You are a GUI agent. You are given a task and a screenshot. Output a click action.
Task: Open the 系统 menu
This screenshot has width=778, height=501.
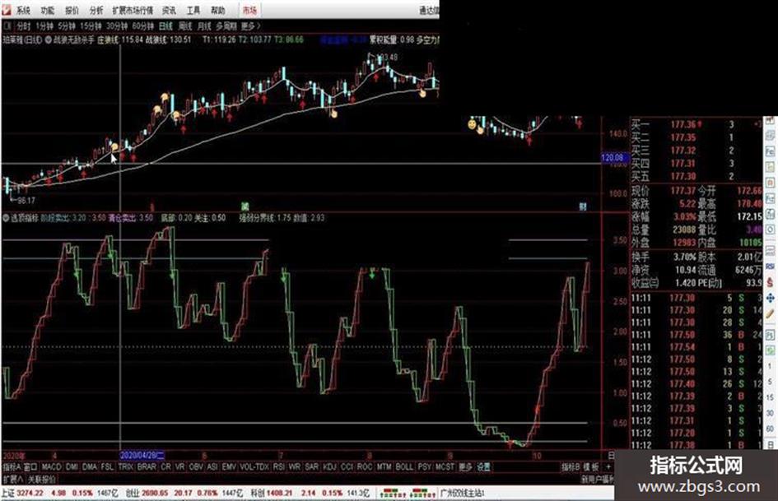pos(23,10)
